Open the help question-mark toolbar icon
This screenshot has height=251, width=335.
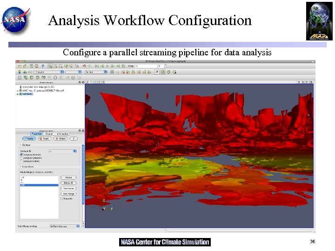point(43,66)
